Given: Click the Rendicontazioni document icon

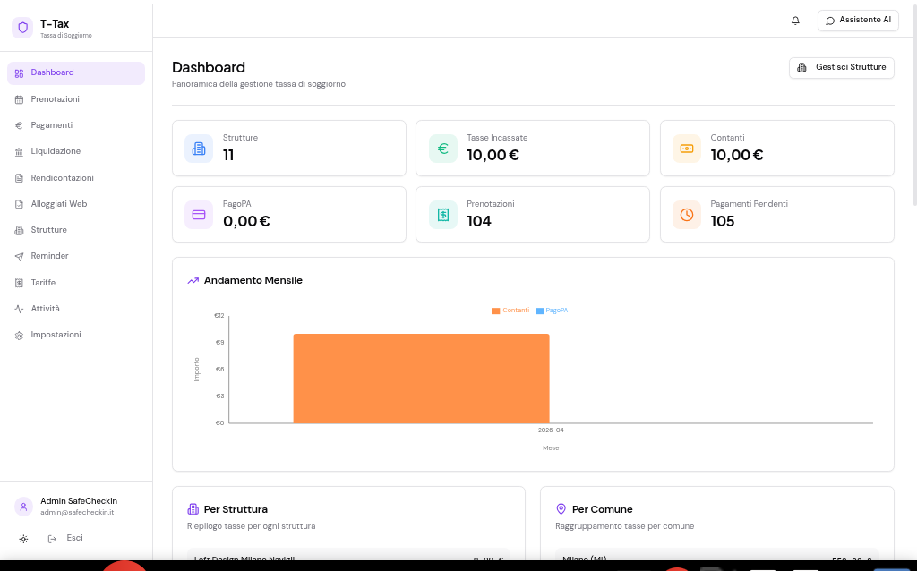Looking at the screenshot, I should click(20, 178).
